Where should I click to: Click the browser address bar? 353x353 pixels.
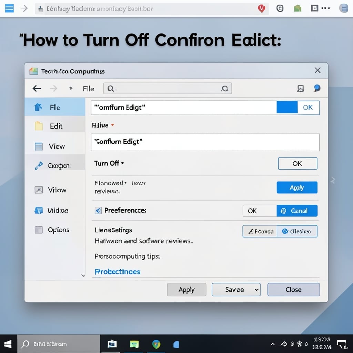point(152,9)
